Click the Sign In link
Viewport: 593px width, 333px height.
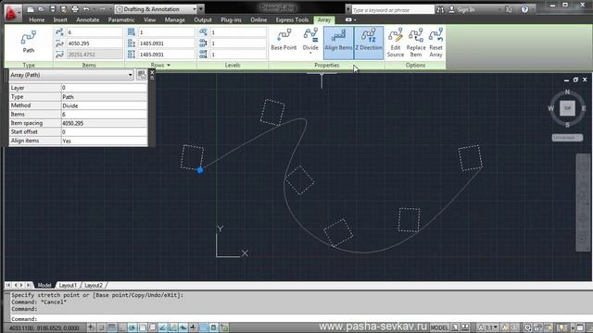point(465,10)
